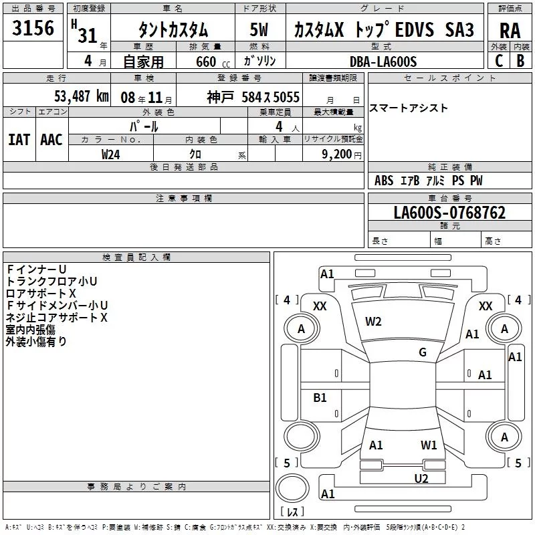Select the 事務局よりご案内 header
This screenshot has height=535, width=535.
pos(136,487)
